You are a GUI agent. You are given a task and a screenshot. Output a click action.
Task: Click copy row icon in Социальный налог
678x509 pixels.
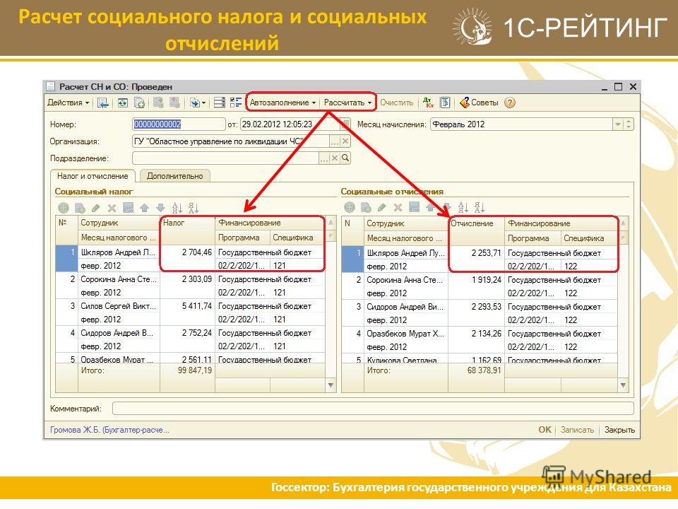click(x=80, y=208)
